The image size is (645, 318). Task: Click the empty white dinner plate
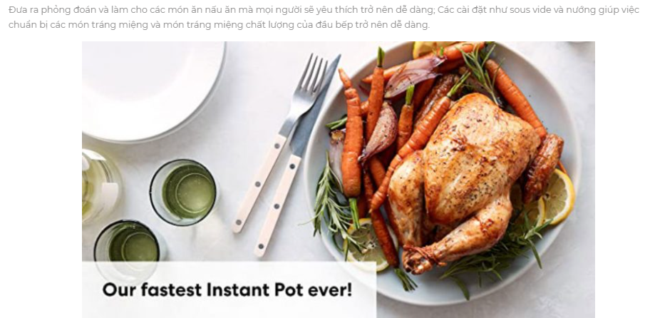tap(153, 91)
